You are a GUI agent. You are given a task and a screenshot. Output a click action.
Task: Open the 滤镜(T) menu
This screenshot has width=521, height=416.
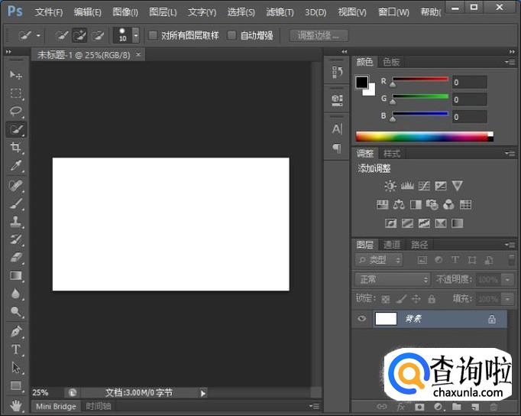[280, 12]
